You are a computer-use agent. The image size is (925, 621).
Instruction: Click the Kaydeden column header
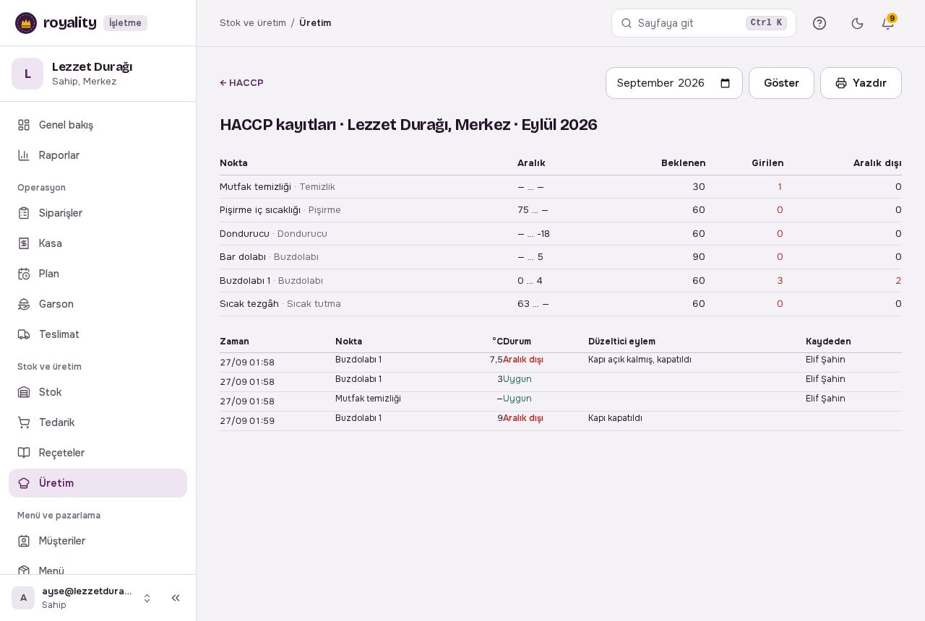pyautogui.click(x=828, y=342)
